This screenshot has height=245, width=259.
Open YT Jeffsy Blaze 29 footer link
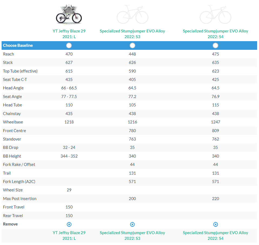(x=69, y=236)
